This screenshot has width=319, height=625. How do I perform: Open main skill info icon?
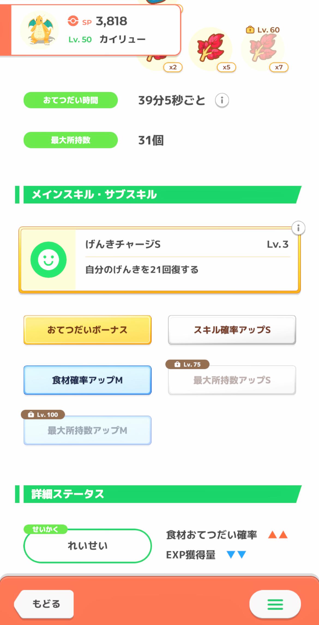298,228
